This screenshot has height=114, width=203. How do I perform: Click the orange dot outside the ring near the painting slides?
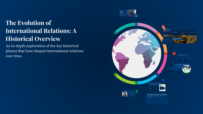pyautogui.click(x=163, y=27)
